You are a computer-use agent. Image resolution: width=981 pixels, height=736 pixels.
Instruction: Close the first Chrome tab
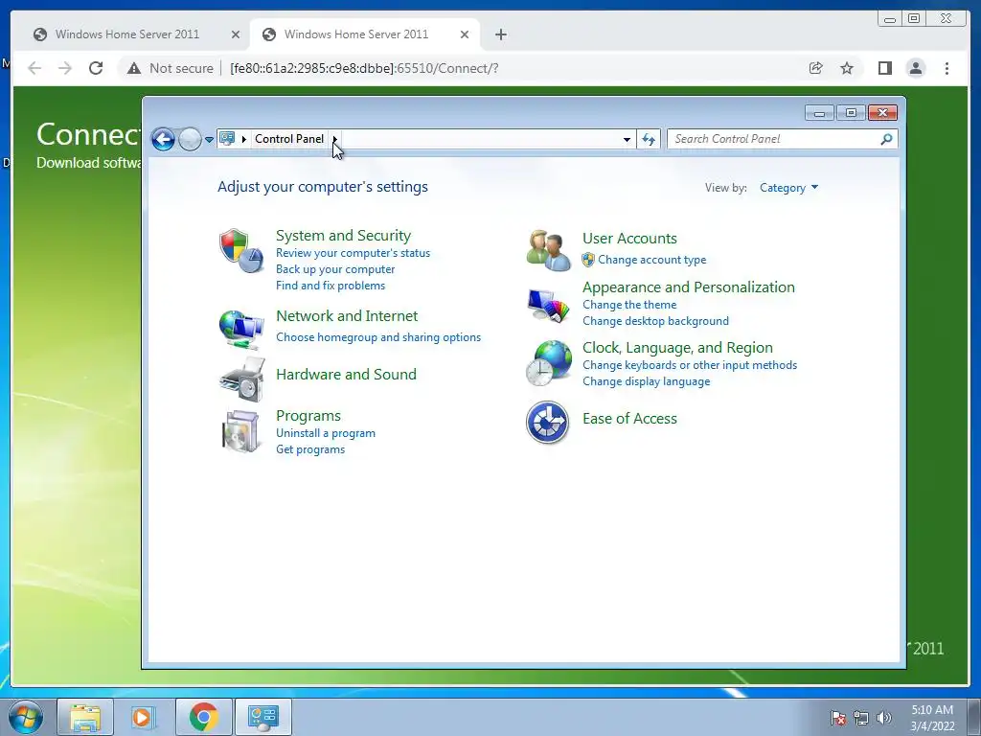click(236, 34)
